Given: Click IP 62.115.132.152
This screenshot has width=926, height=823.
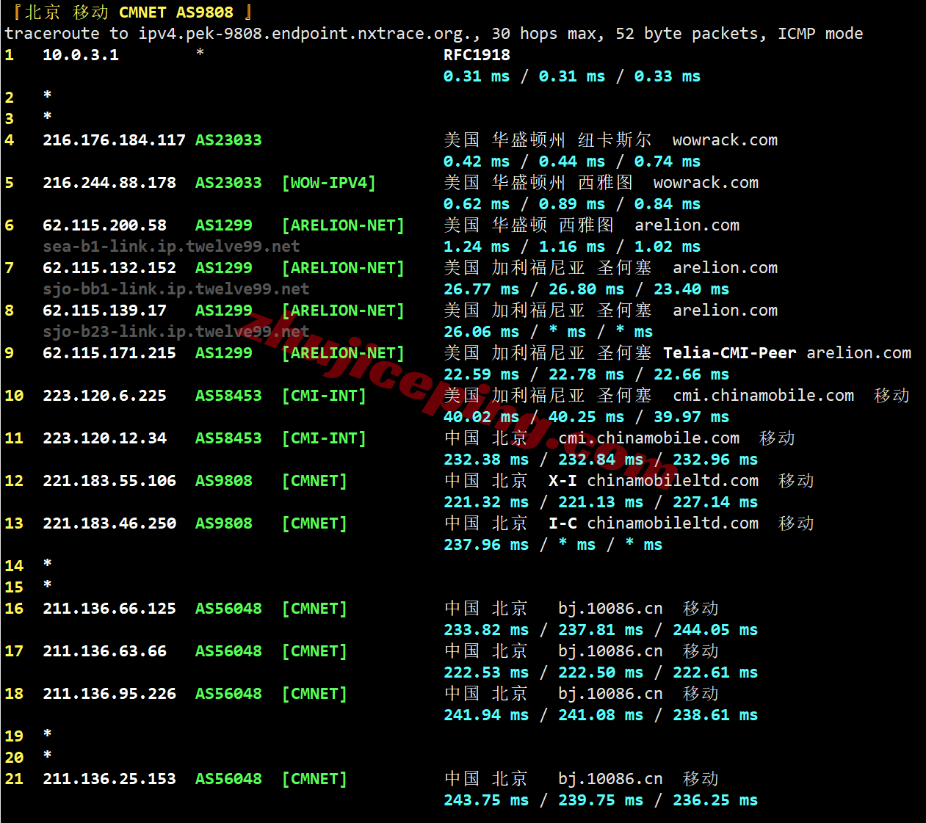Looking at the screenshot, I should tap(109, 268).
